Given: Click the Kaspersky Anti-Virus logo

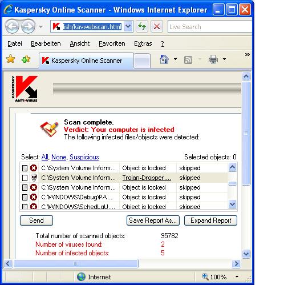Looking at the screenshot, I should [25, 89].
